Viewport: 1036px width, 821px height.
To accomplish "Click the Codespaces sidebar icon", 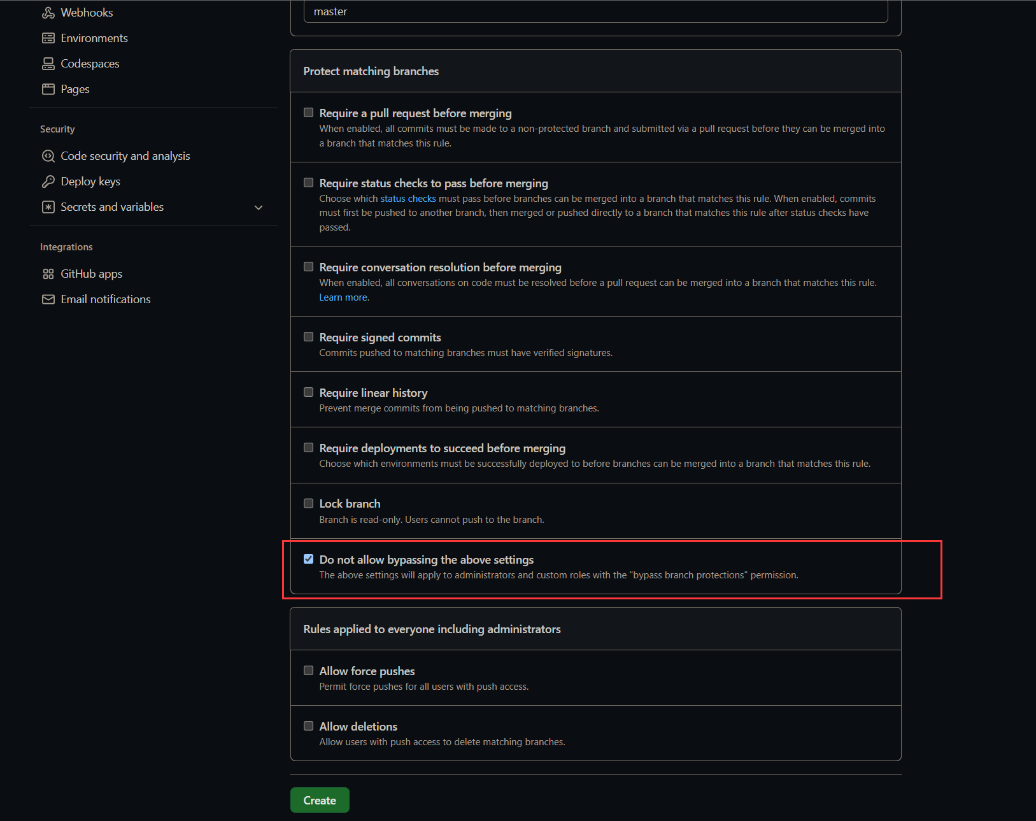I will (x=48, y=64).
